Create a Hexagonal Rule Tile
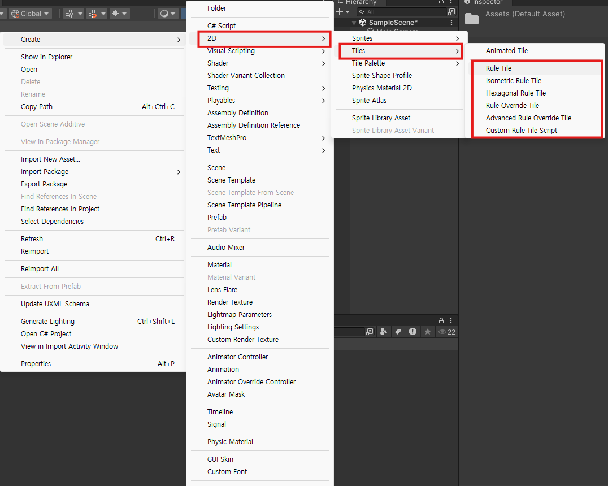The height and width of the screenshot is (486, 608). [x=536, y=93]
